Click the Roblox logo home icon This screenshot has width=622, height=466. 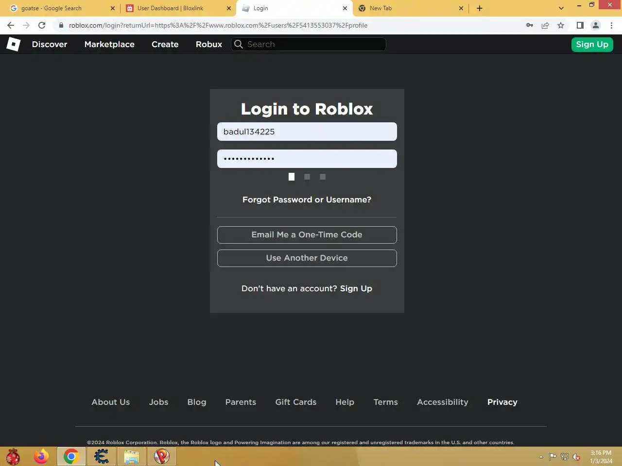[x=13, y=44]
